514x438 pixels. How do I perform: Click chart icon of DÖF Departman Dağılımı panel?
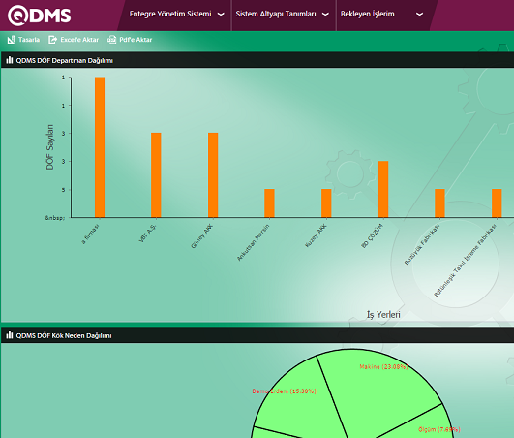point(10,60)
